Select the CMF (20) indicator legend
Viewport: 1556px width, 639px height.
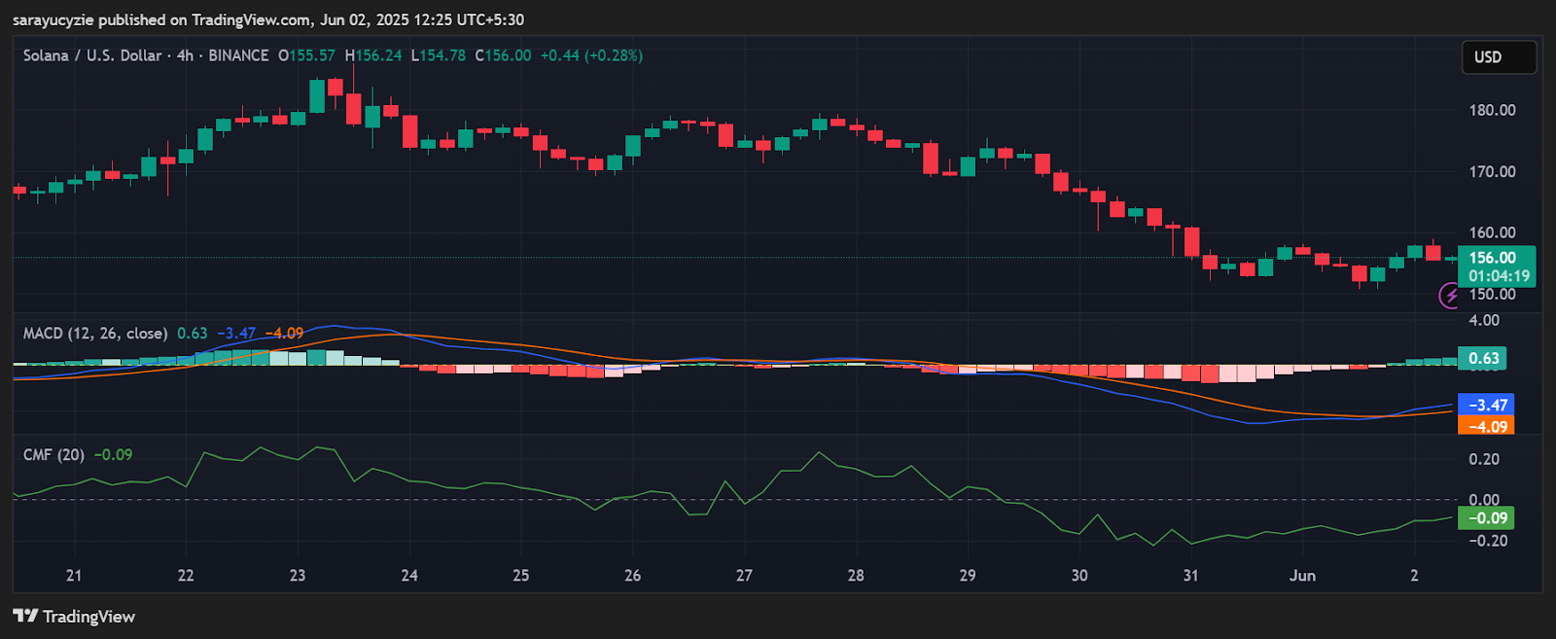tap(53, 455)
